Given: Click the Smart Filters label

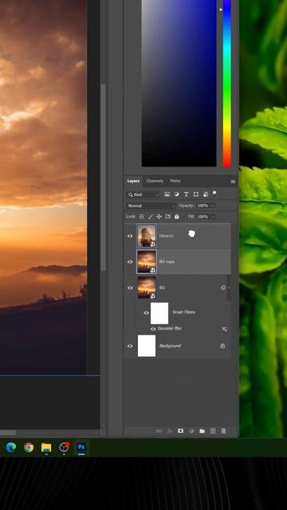Looking at the screenshot, I should point(184,312).
